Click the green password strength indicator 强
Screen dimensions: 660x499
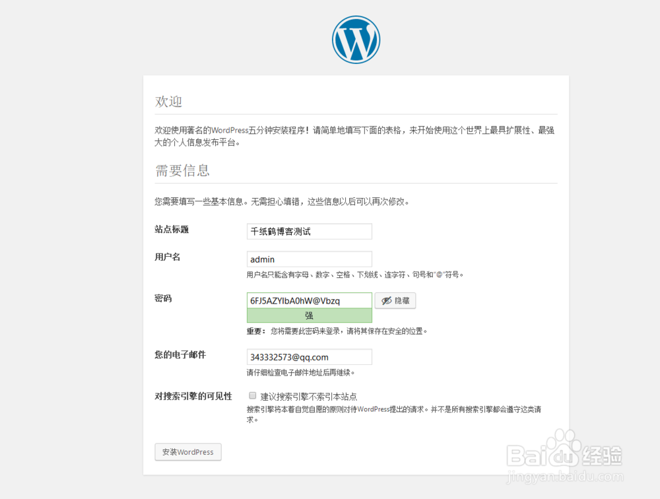click(310, 316)
